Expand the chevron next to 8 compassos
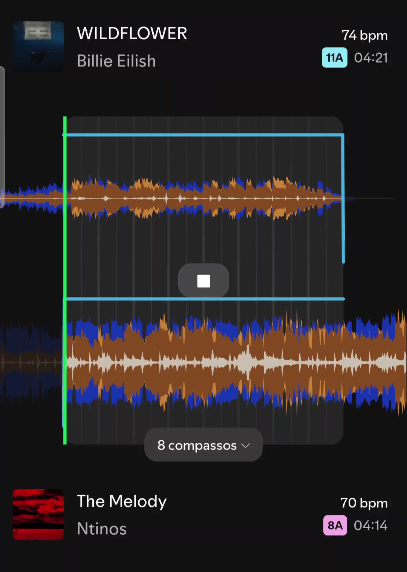The image size is (407, 572). click(x=246, y=446)
